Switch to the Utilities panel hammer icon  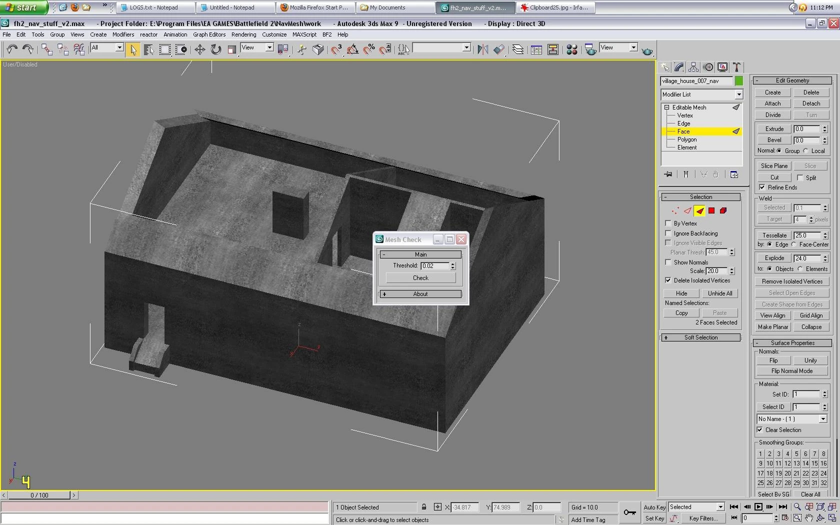pos(736,67)
